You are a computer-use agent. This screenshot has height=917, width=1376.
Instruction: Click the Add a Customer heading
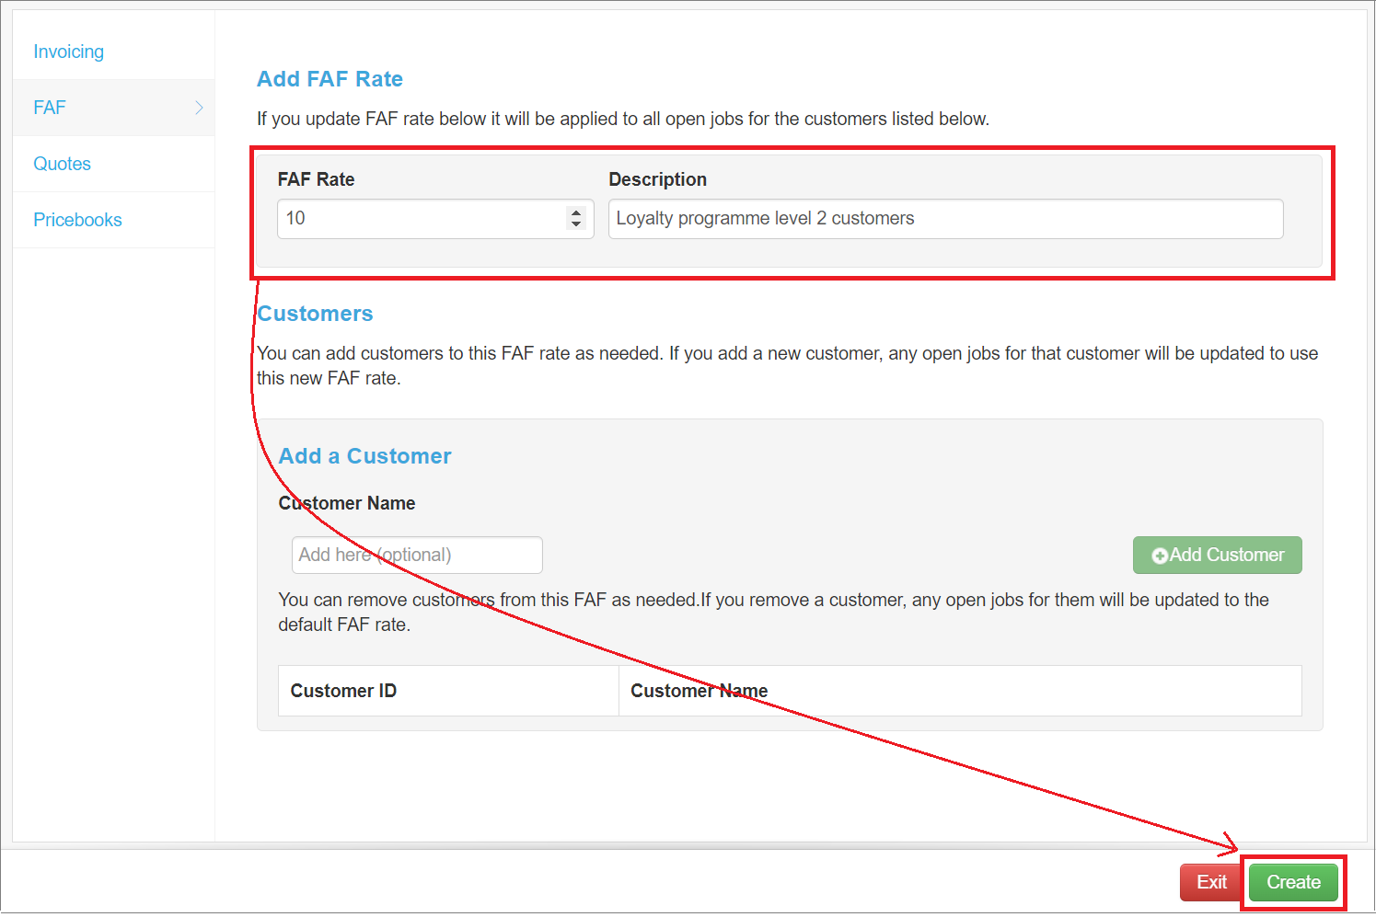point(364,455)
